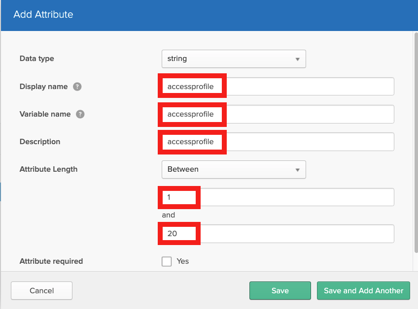
Task: Open the Attribute Length dropdown showing Between
Action: (x=234, y=169)
